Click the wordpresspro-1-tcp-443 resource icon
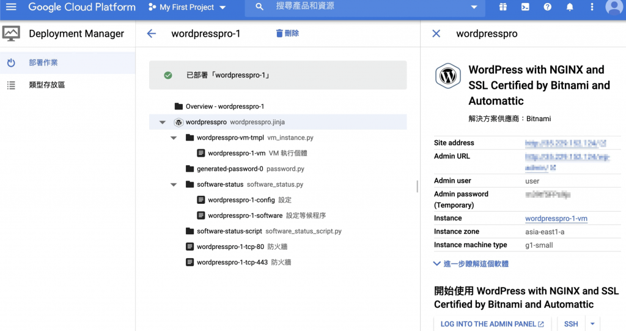Screen dimensions: 626x331 [190, 262]
